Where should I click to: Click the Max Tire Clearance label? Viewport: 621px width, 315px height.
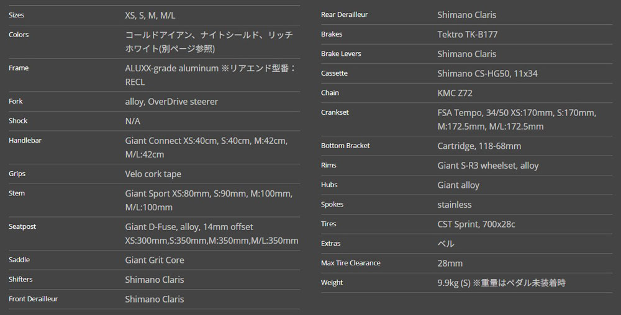[x=350, y=263]
